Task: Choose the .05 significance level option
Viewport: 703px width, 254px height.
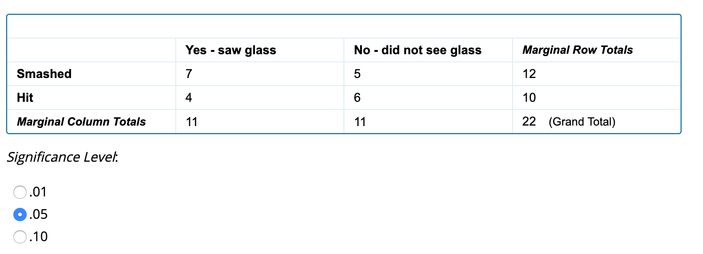Action: click(20, 215)
